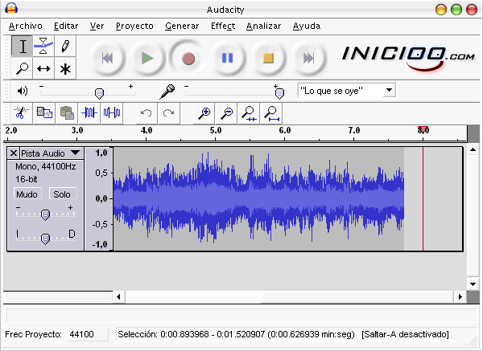The width and height of the screenshot is (483, 351).
Task: Click the Copy icon in edit toolbar
Action: pos(44,113)
